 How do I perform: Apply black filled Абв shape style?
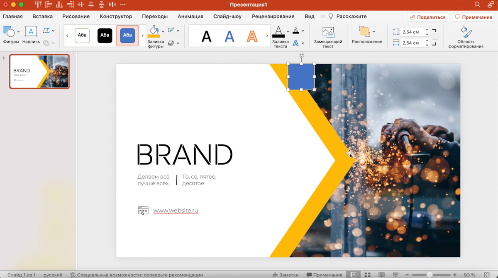click(x=105, y=36)
